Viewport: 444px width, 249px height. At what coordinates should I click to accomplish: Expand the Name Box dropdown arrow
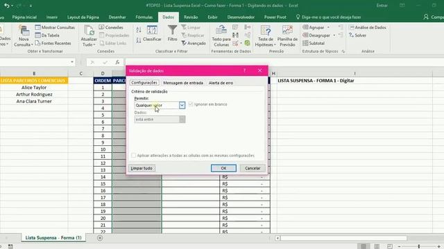pos(72,62)
